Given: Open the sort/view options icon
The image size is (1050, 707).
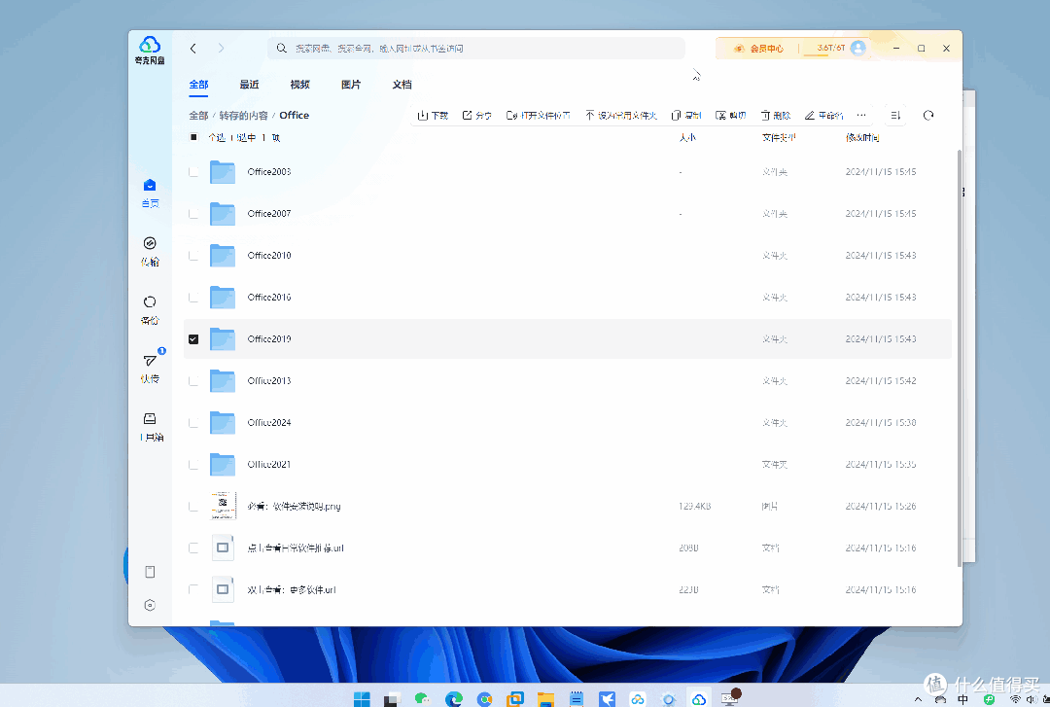Looking at the screenshot, I should (x=895, y=116).
